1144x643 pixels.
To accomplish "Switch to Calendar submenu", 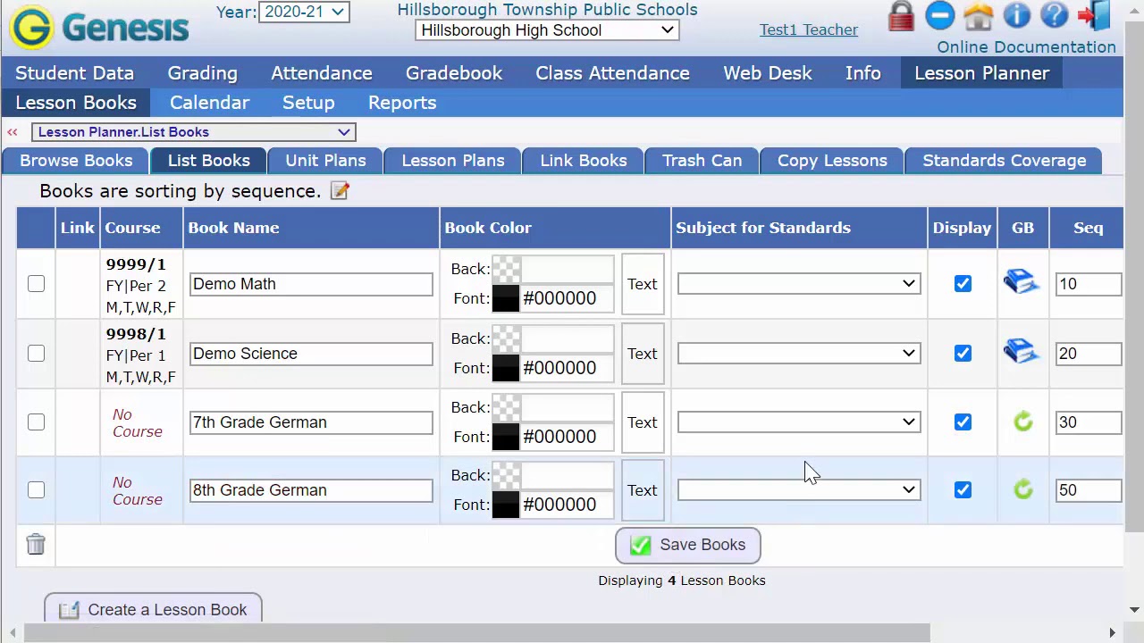I will [209, 103].
